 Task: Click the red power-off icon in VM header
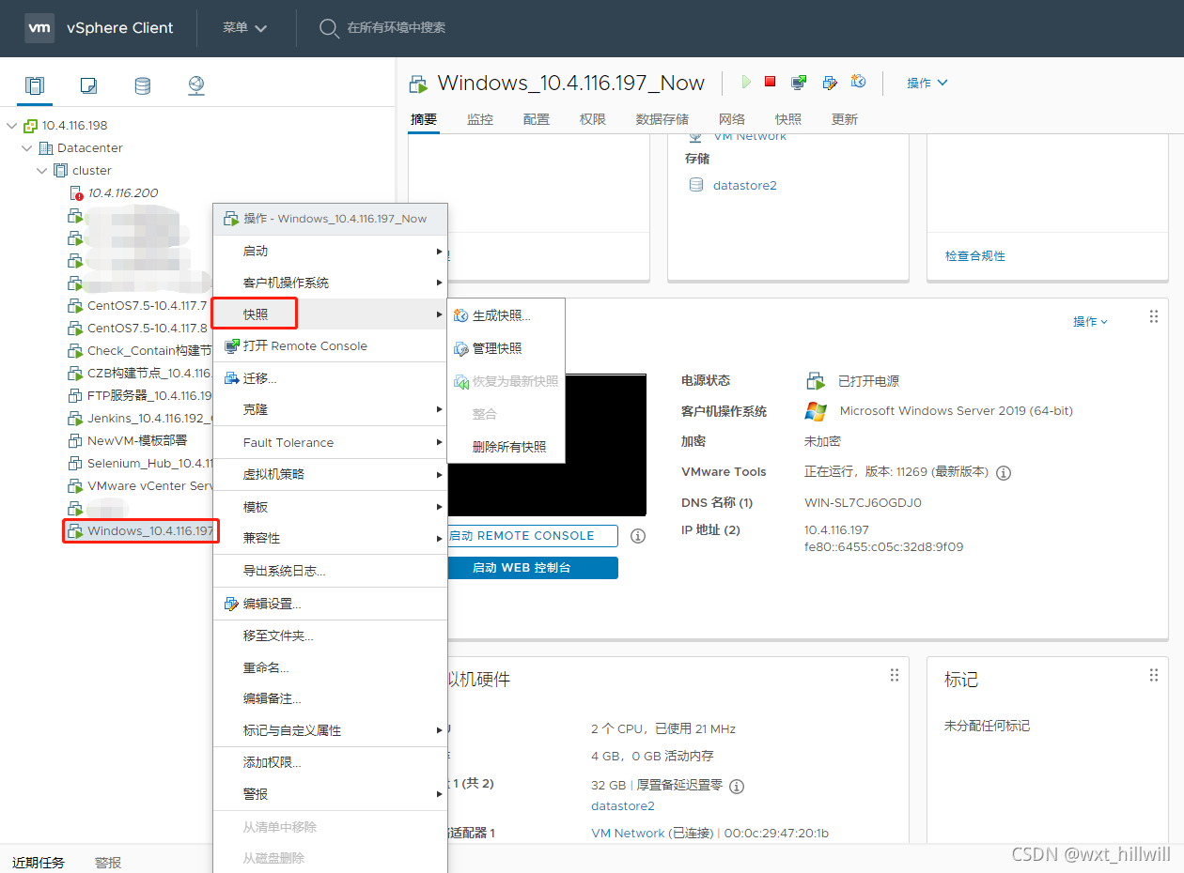click(770, 82)
